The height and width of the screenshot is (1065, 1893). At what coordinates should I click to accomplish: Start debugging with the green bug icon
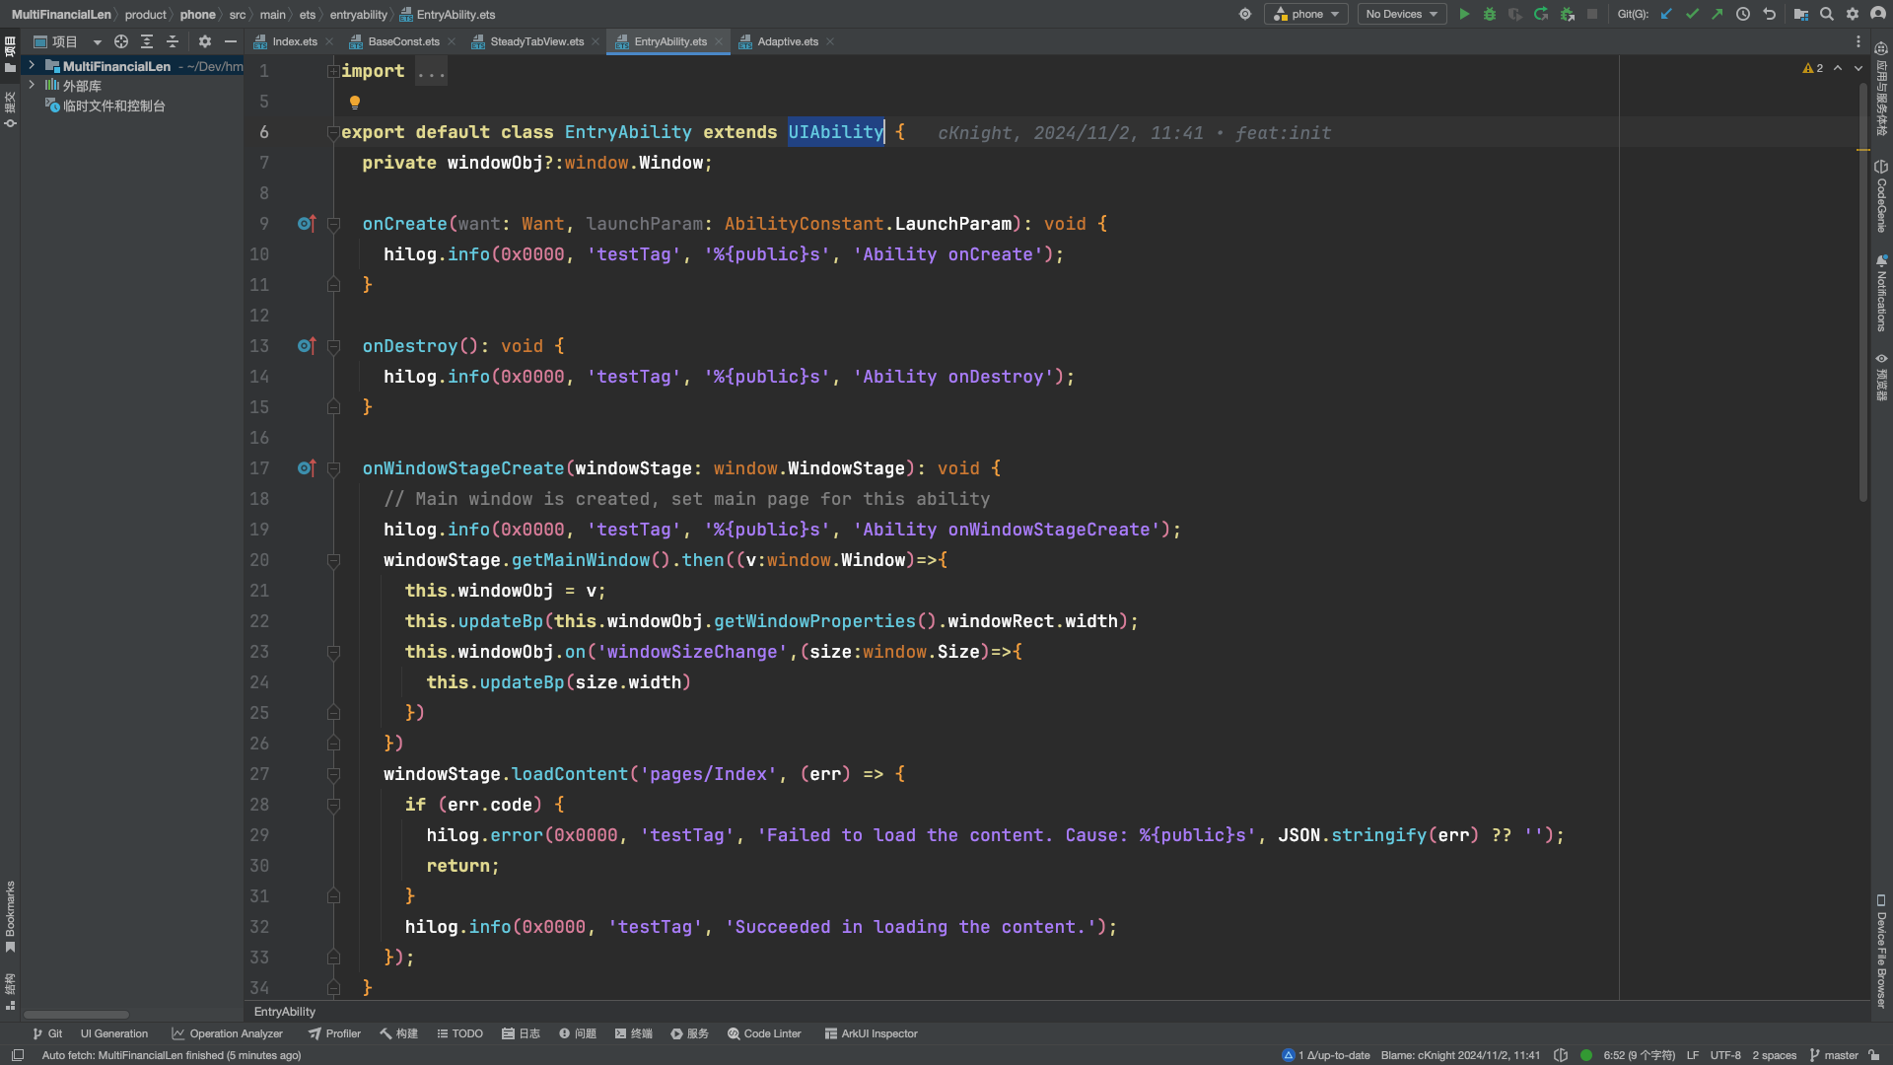[1490, 14]
